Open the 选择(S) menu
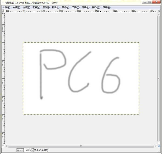162x154 pixels. point(26,7)
